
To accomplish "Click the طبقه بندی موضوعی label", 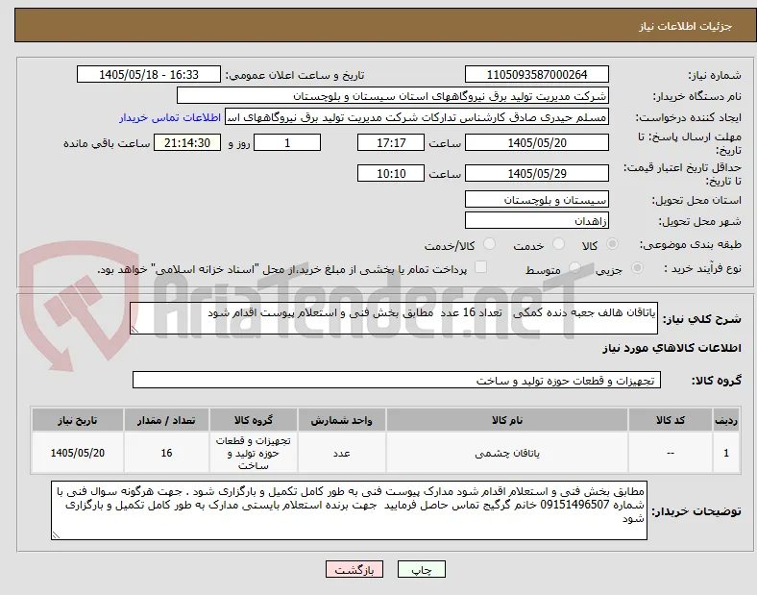I will coord(691,245).
